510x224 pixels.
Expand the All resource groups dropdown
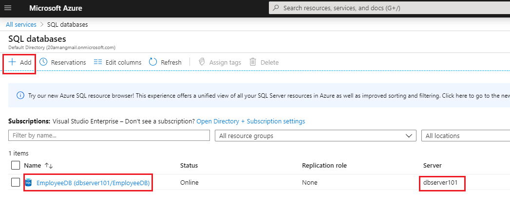(316, 136)
